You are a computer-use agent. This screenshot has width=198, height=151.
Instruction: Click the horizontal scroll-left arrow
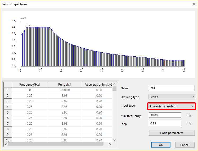click(x=6, y=144)
